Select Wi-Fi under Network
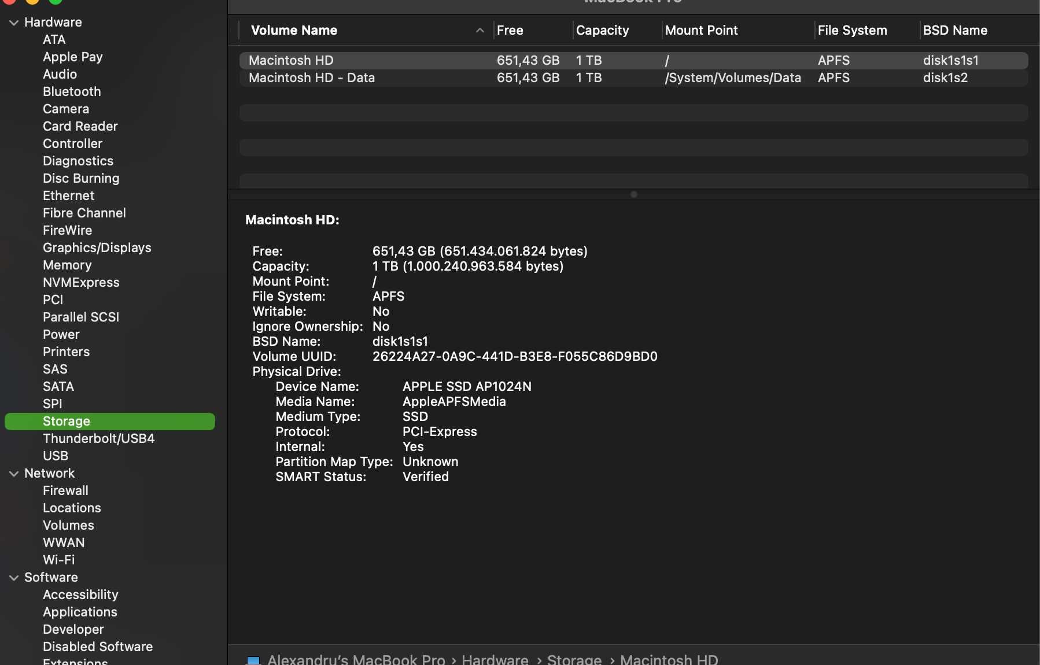1040x665 pixels. pos(58,560)
